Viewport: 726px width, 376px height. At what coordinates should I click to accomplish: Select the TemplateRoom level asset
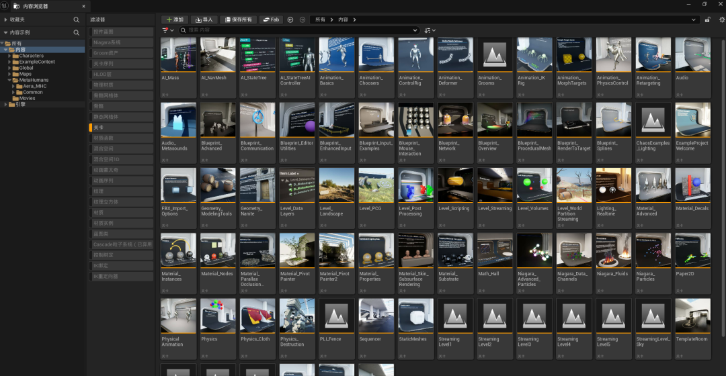pos(692,329)
